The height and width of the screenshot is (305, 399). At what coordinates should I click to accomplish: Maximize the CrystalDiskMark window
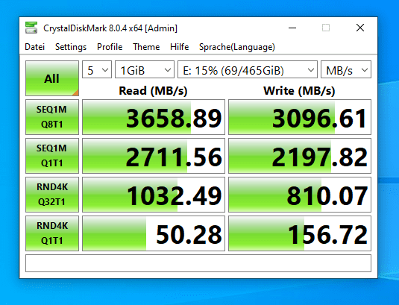(326, 28)
